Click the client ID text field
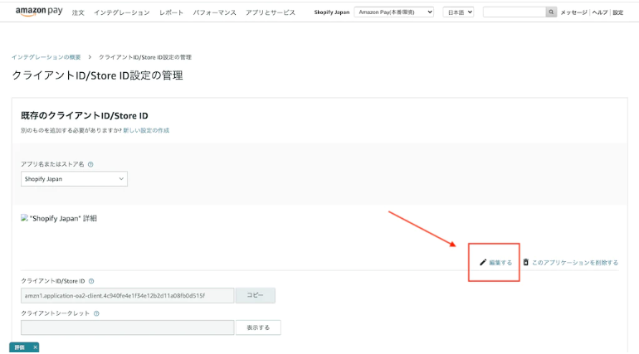 128,295
